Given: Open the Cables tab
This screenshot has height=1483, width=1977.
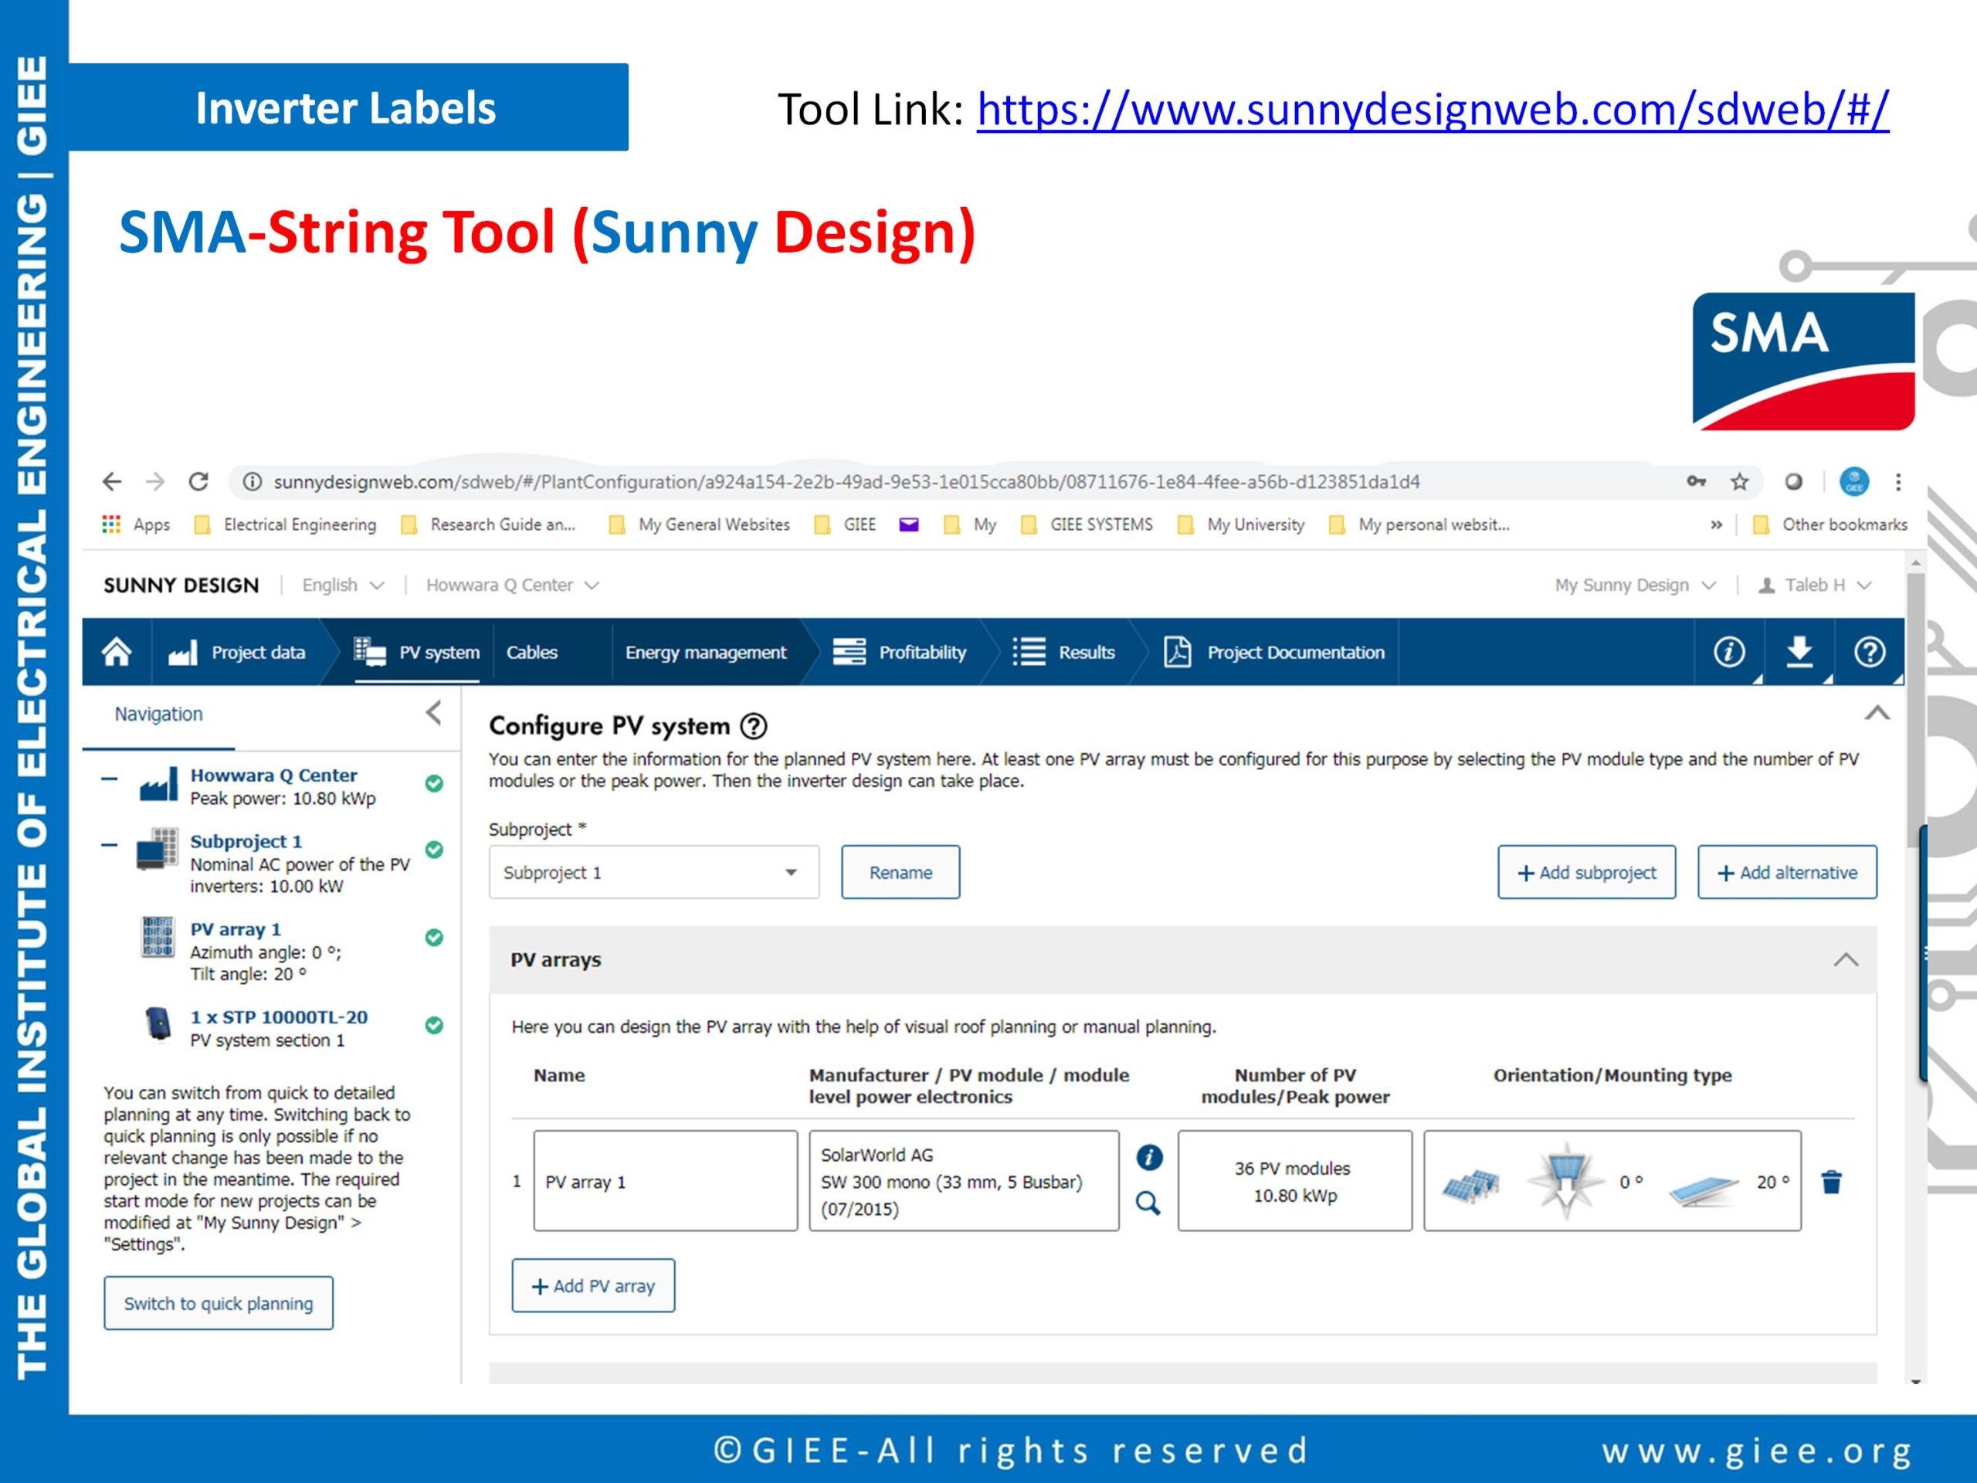Looking at the screenshot, I should coord(532,652).
